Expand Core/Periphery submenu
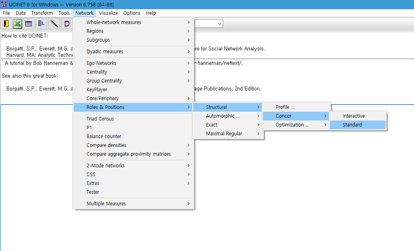 (133, 98)
